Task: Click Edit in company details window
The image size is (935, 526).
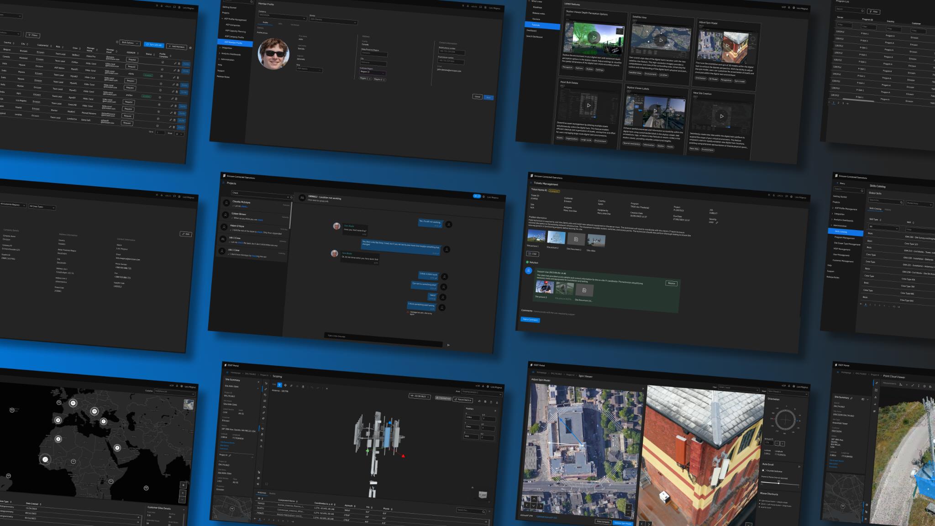Action: click(x=186, y=234)
